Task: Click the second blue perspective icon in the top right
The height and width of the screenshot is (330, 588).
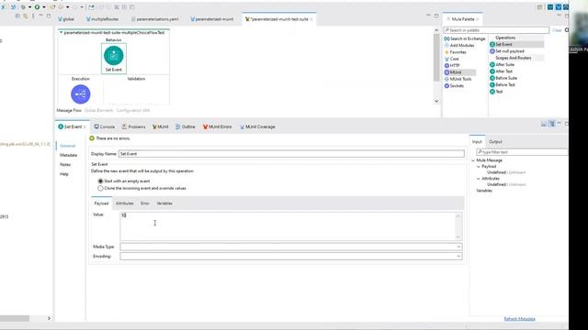Action: 559,7
